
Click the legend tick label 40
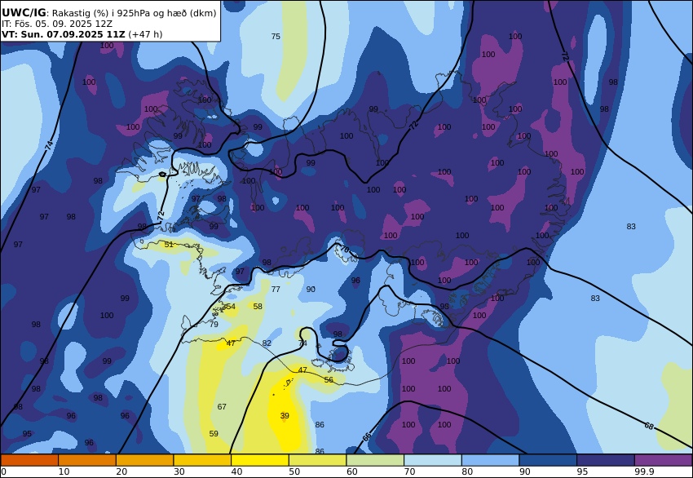coord(237,471)
